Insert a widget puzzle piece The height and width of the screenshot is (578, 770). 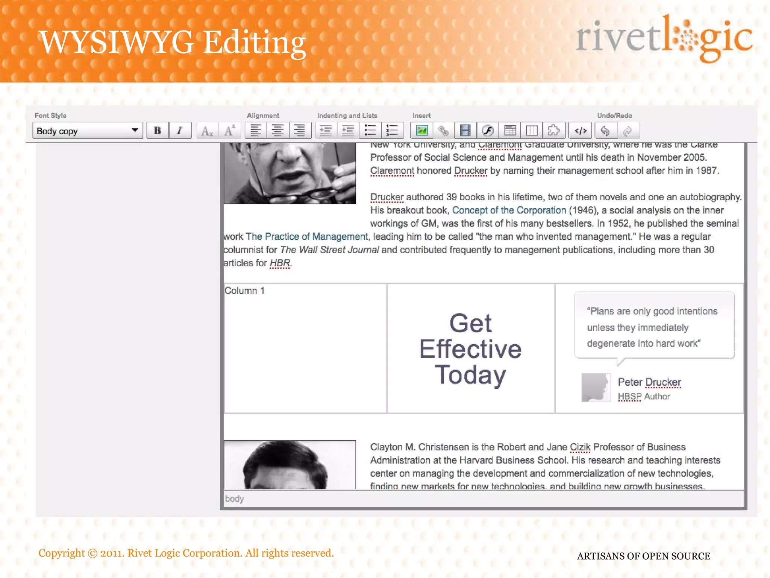pos(553,131)
